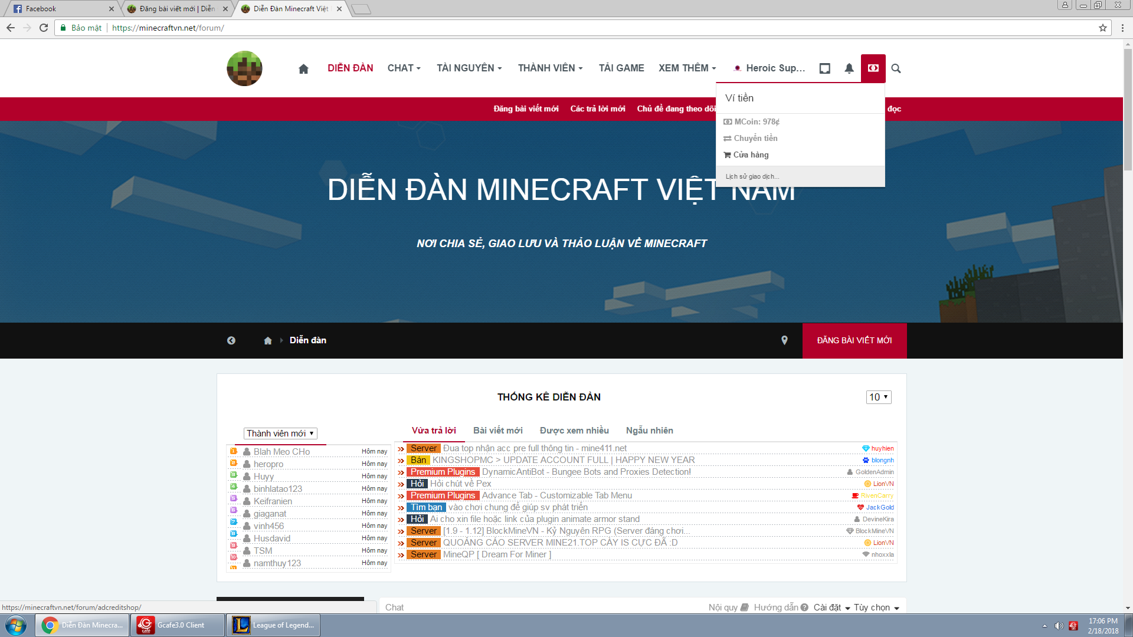1133x637 pixels.
Task: Toggle the wallet money icon
Action: (x=873, y=68)
